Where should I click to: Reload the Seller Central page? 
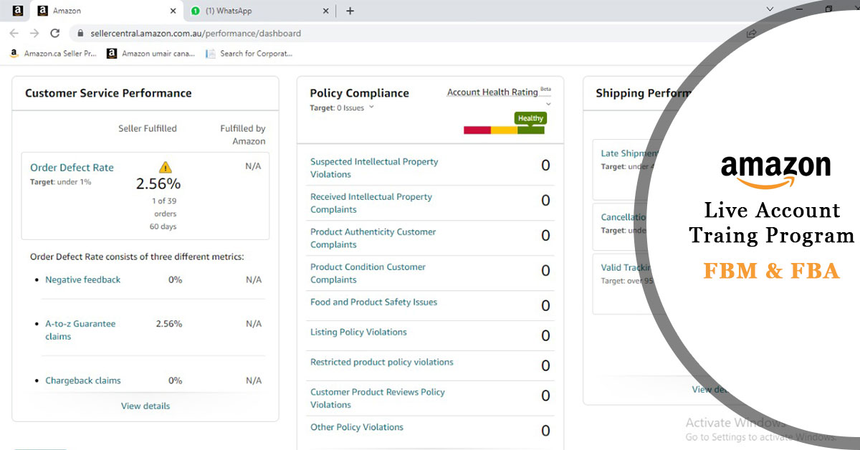[x=54, y=33]
